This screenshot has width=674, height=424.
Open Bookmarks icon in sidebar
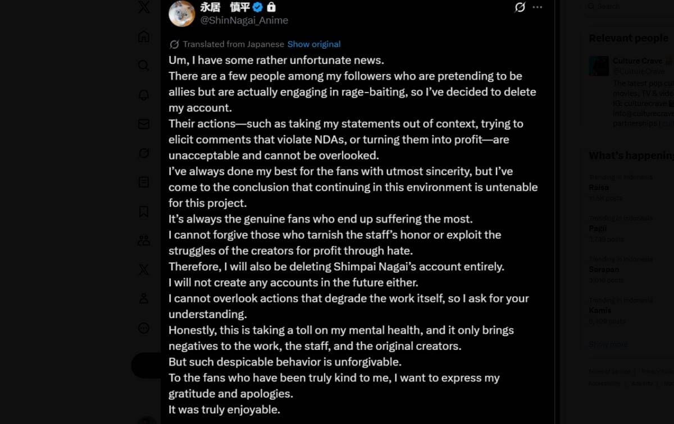(x=144, y=211)
